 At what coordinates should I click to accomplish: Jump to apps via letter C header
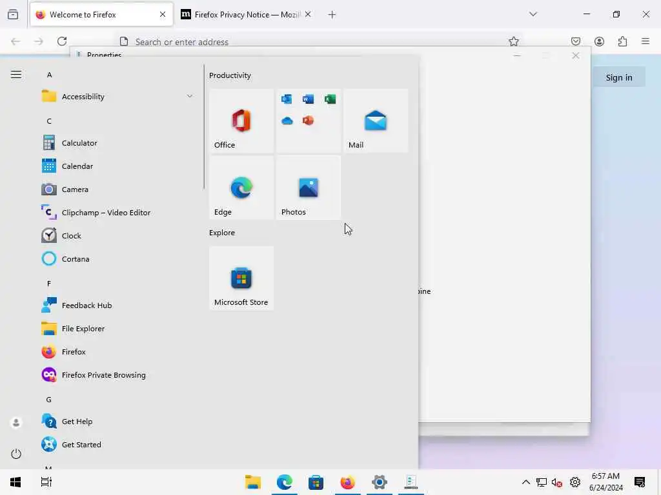pyautogui.click(x=49, y=121)
